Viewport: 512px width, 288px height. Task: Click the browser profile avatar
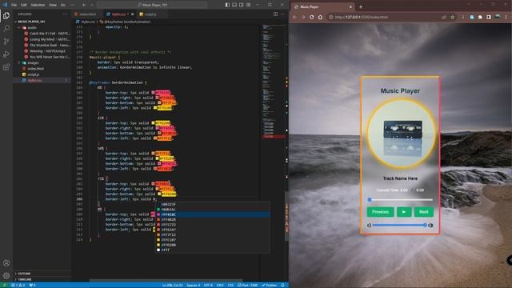click(x=498, y=17)
